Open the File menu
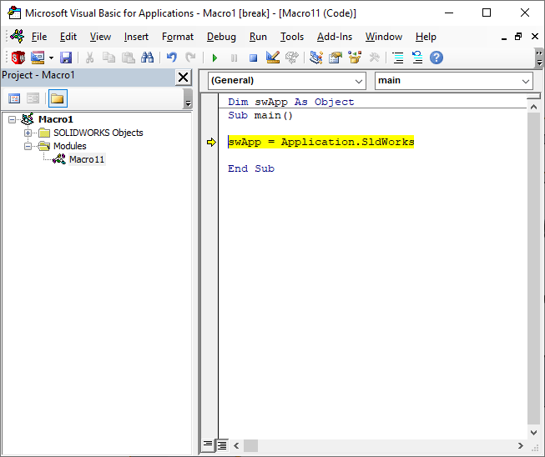 pyautogui.click(x=39, y=37)
